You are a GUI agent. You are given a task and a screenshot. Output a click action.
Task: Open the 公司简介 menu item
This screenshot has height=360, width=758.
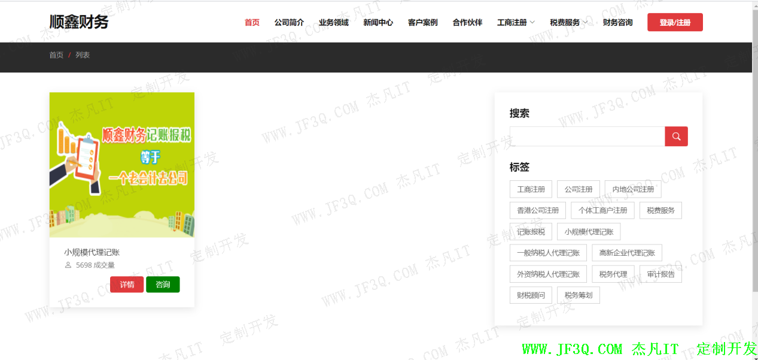click(289, 23)
